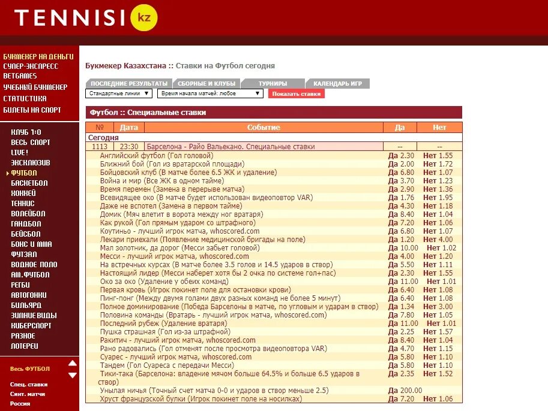Screen dimensions: 548x411
Task: Select Разное in sports list
Action: (23, 336)
